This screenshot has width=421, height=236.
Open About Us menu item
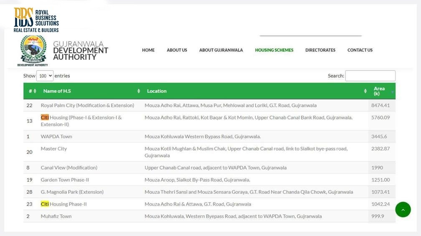[177, 50]
